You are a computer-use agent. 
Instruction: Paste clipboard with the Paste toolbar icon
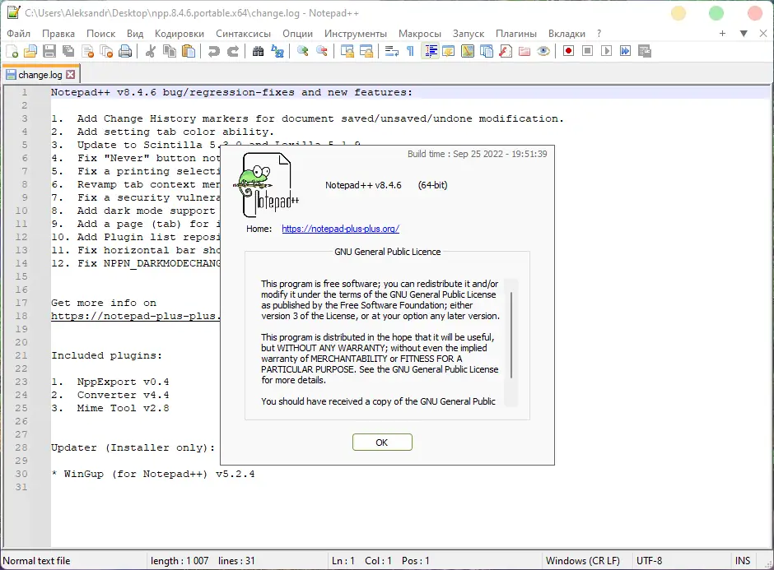(x=189, y=51)
